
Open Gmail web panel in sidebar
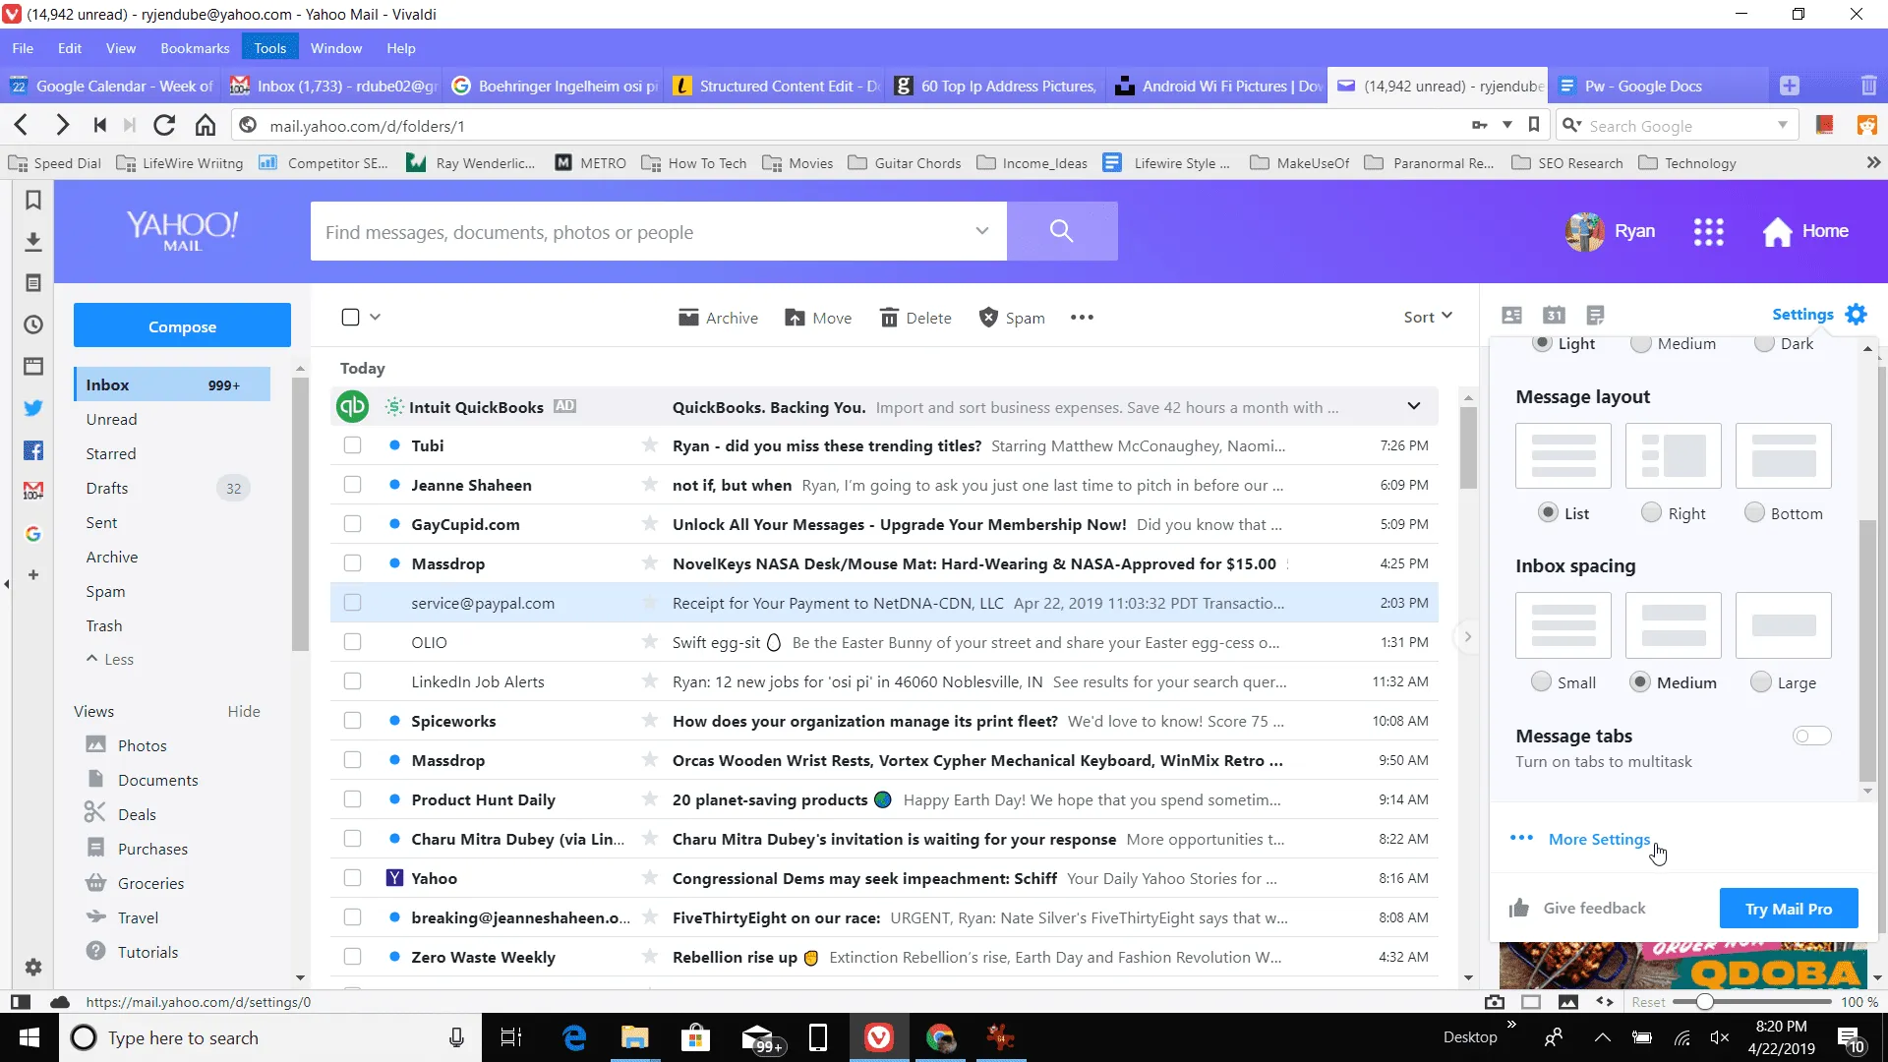(x=32, y=491)
